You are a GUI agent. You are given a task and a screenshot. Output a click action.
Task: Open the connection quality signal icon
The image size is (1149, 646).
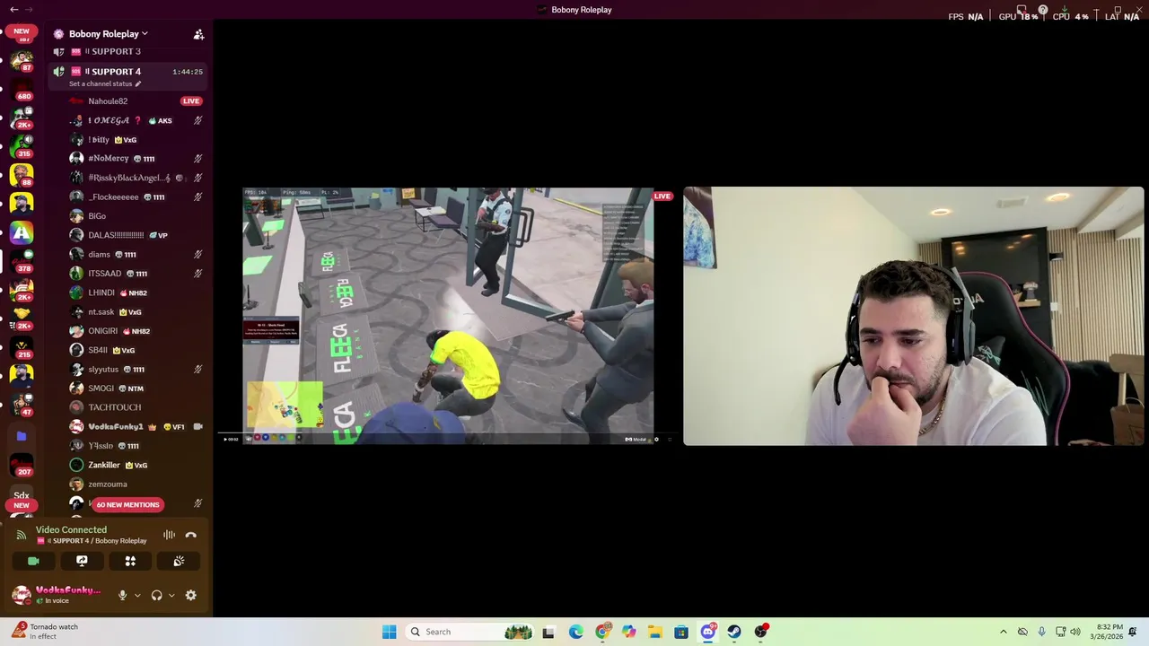point(22,535)
